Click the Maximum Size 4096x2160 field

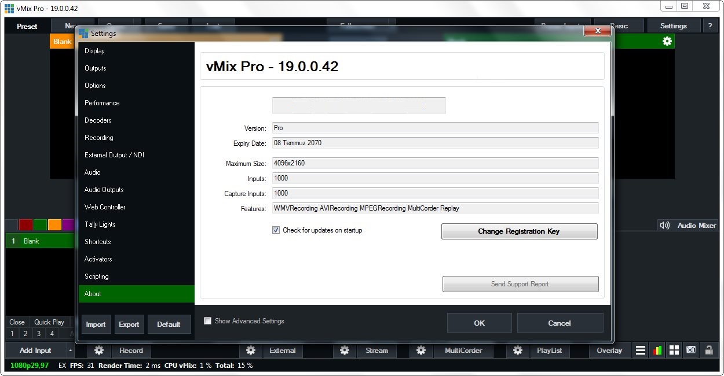(x=435, y=164)
